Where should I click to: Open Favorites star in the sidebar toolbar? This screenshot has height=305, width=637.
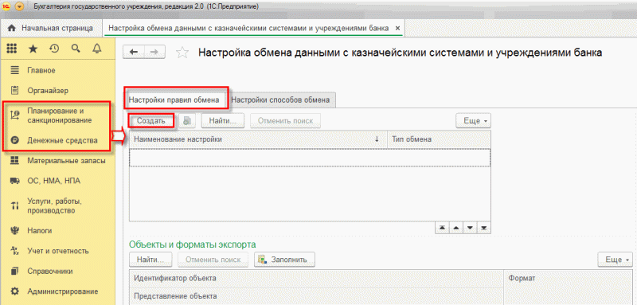[x=33, y=49]
